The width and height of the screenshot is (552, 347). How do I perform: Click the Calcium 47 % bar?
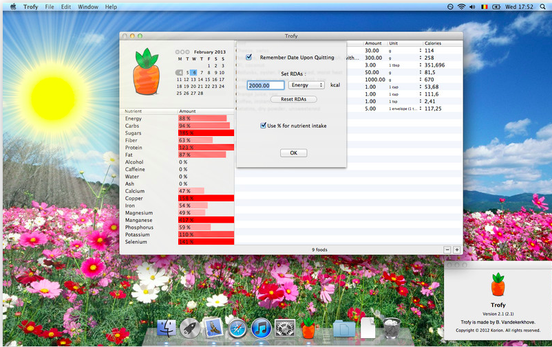[191, 191]
